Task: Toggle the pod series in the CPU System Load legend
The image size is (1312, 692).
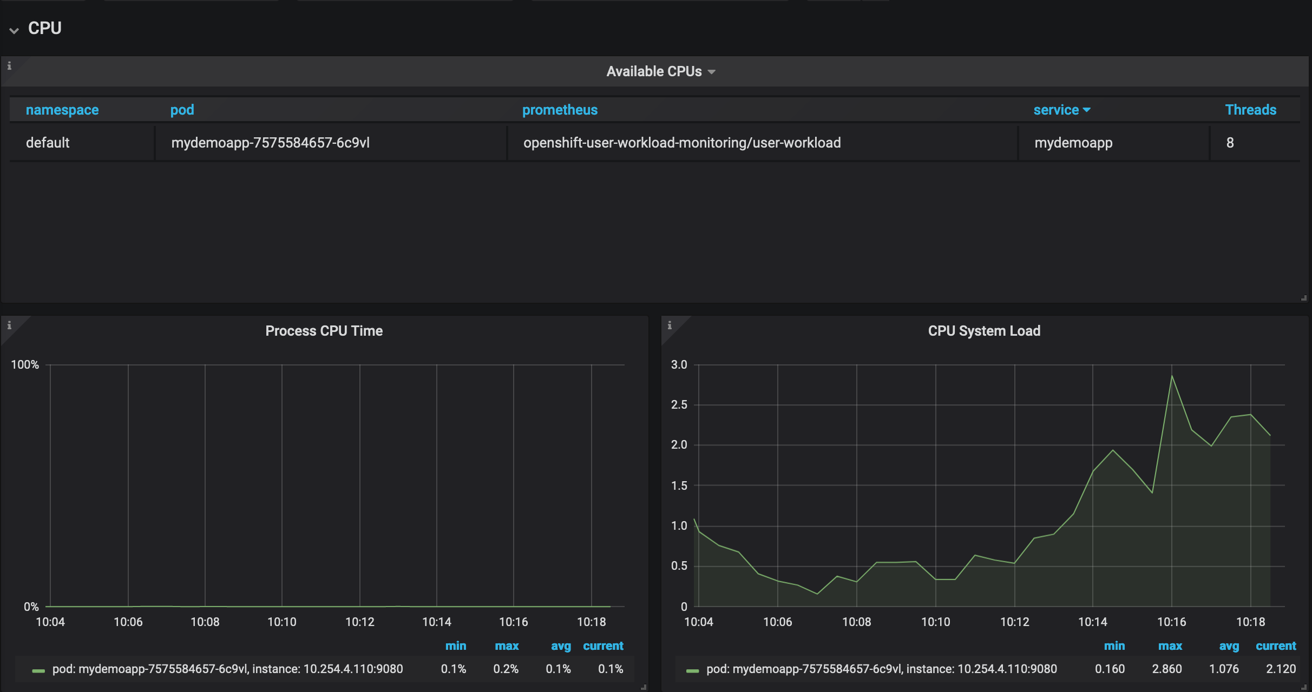Action: [881, 669]
